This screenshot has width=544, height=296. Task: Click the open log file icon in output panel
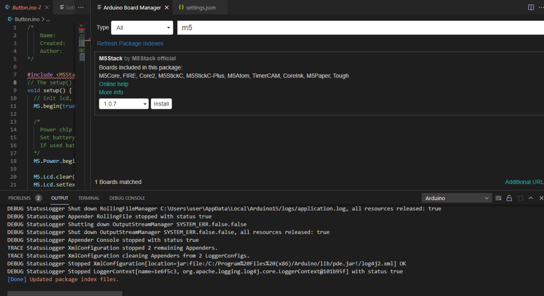coord(520,198)
